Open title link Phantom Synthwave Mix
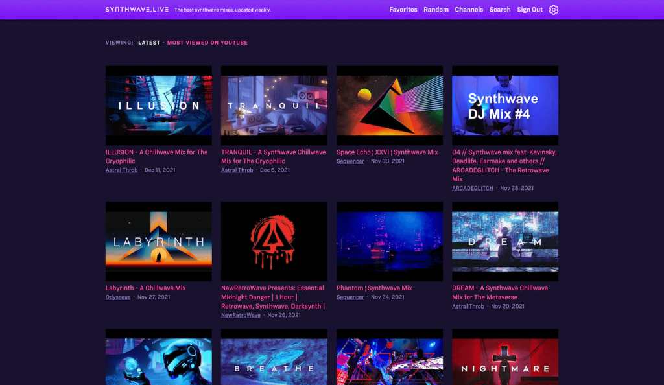The height and width of the screenshot is (385, 664). coord(374,288)
